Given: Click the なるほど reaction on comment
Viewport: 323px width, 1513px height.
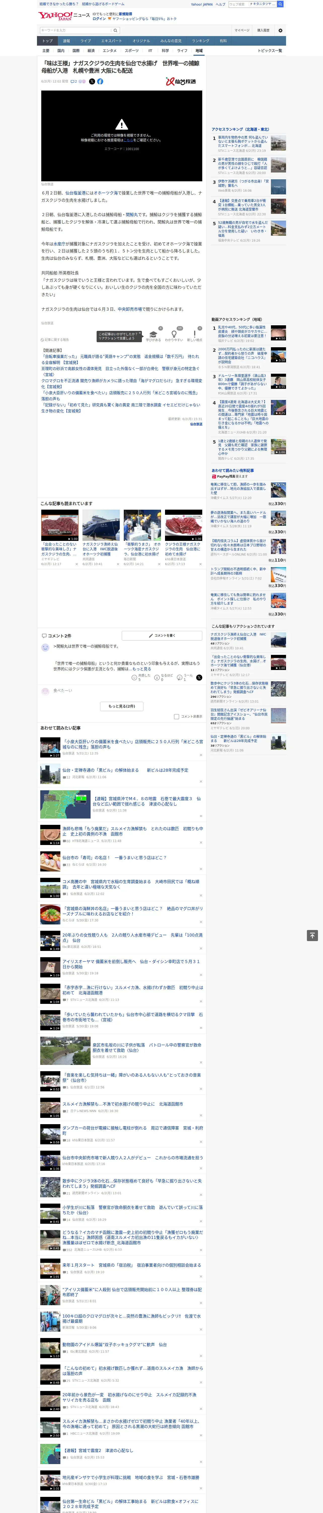Looking at the screenshot, I should click(x=164, y=677).
